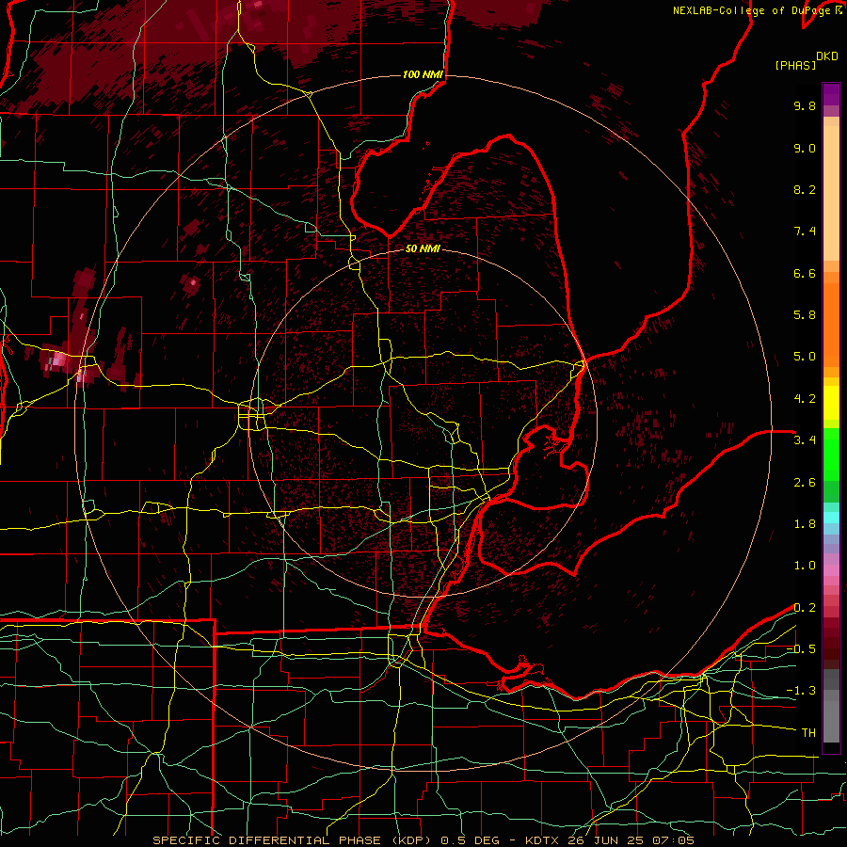Screen dimensions: 847x847
Task: Pick the bright green segment of the color bar
Action: click(x=831, y=454)
